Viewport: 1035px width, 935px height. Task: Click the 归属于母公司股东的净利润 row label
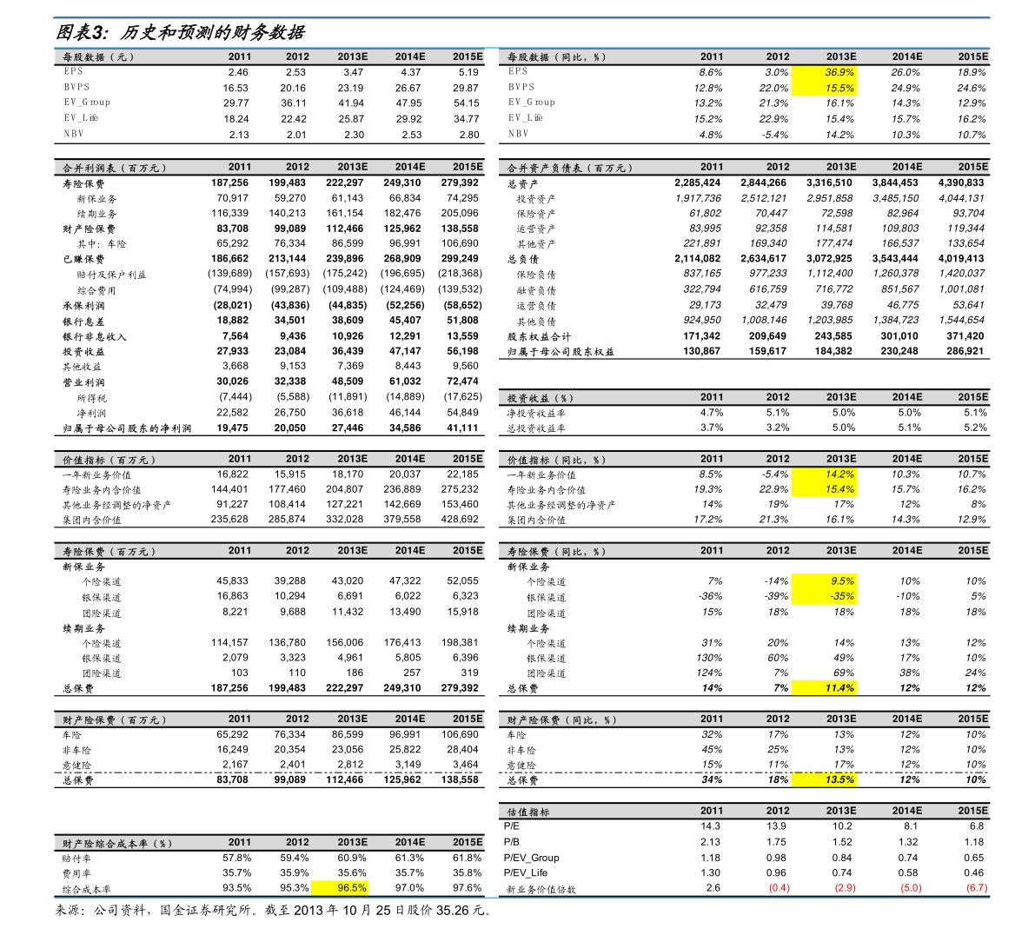[127, 428]
